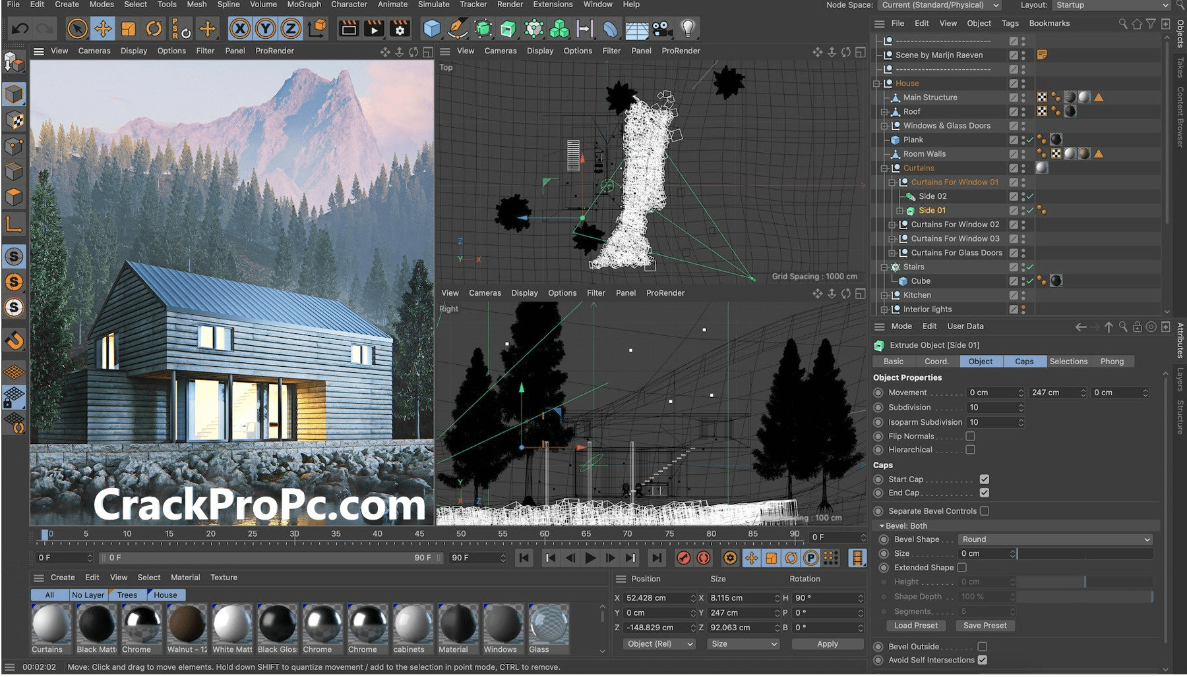Expand the Curtains For Window 02 item

[892, 225]
